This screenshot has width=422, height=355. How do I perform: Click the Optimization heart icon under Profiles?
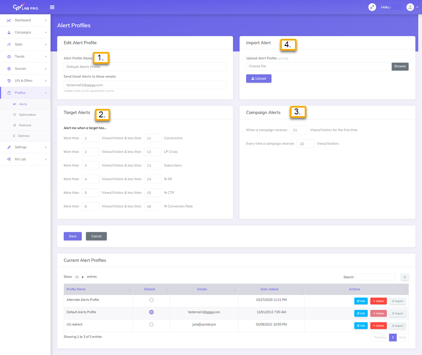click(x=14, y=114)
